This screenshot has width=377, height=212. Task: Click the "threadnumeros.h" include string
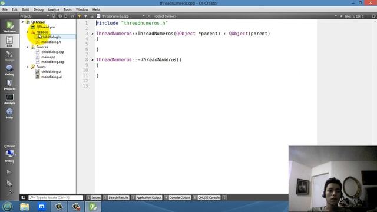144,23
